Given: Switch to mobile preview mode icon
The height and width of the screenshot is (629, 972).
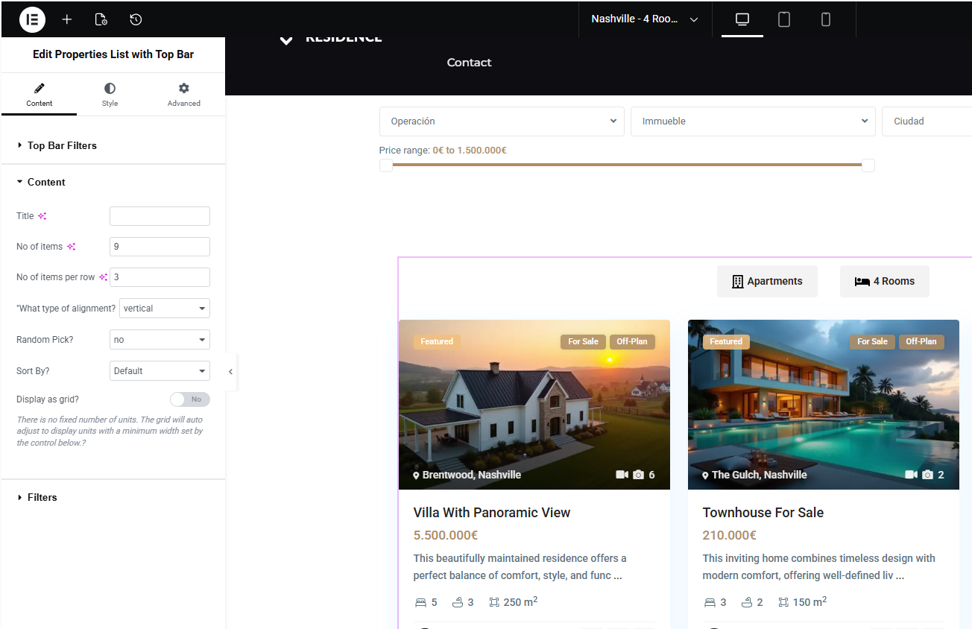Looking at the screenshot, I should (x=826, y=19).
